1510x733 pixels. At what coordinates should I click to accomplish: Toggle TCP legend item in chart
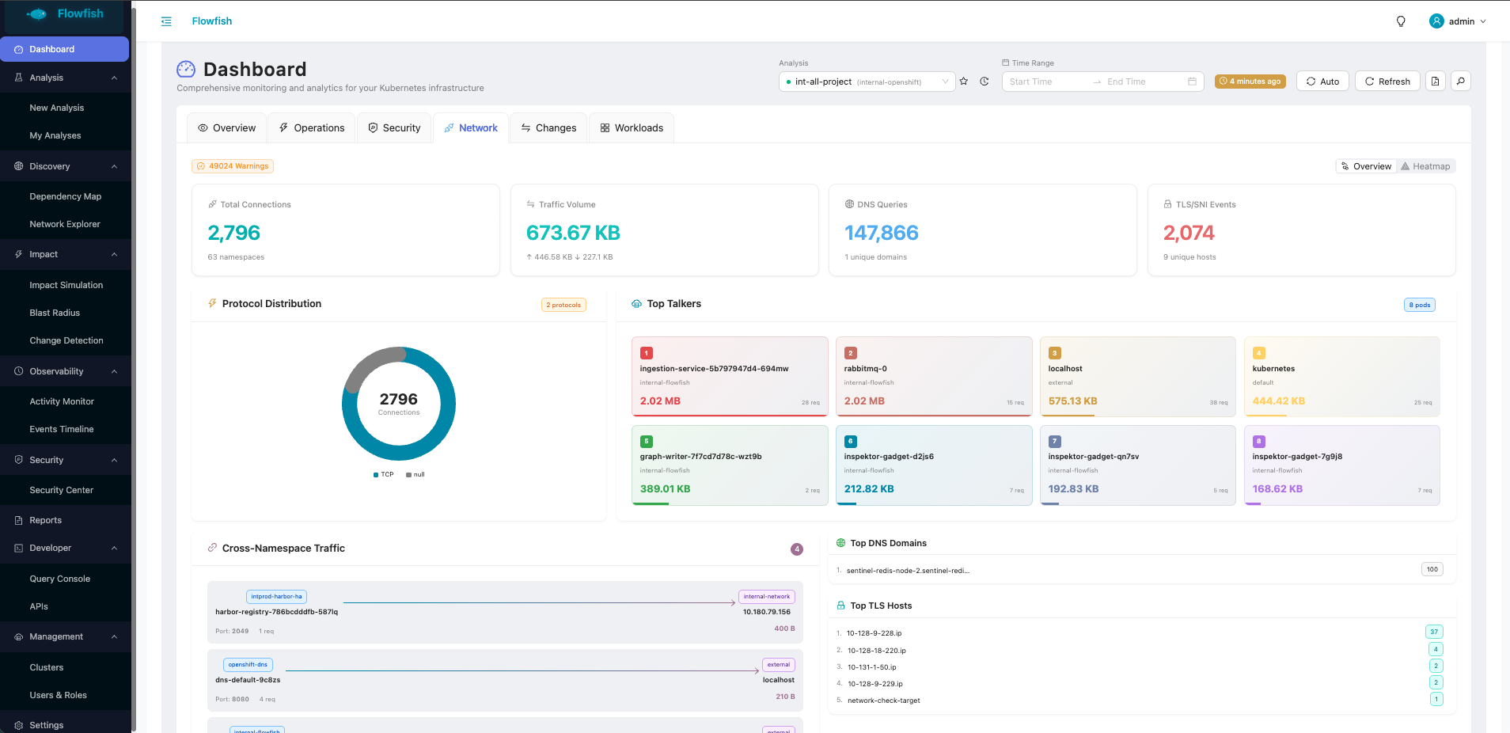[383, 475]
